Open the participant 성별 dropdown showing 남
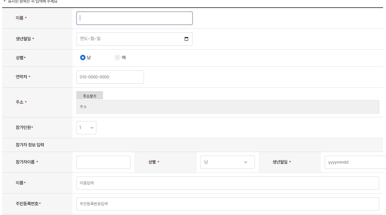 [228, 162]
